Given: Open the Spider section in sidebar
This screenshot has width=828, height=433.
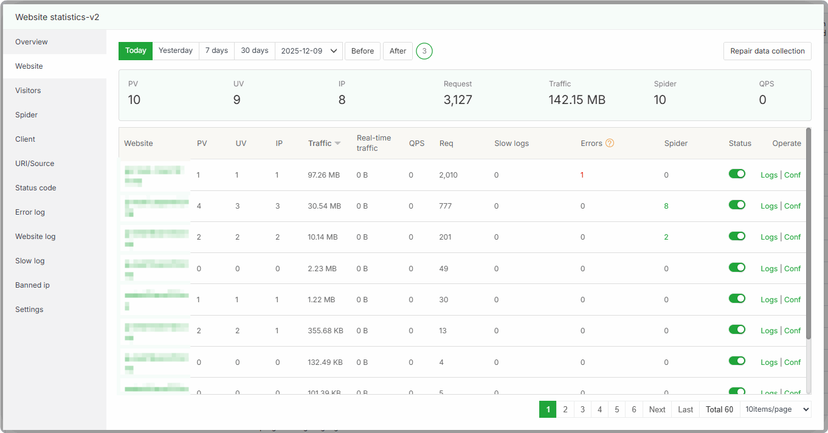Looking at the screenshot, I should pyautogui.click(x=27, y=115).
